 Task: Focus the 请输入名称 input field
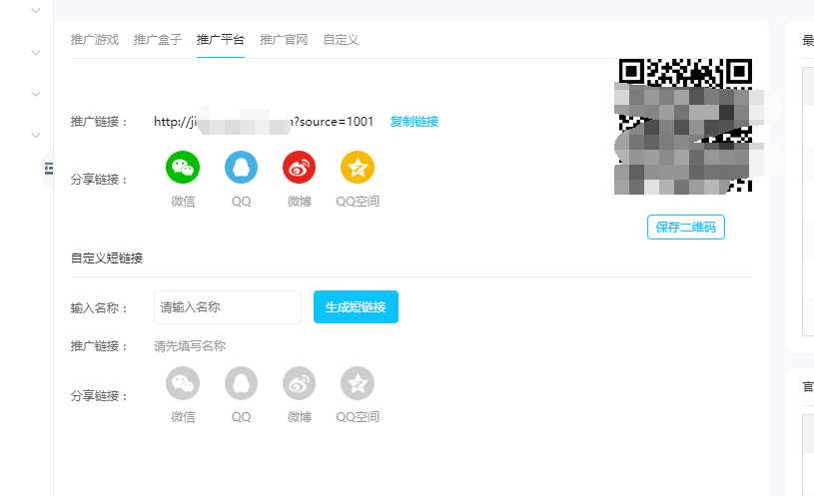[228, 307]
